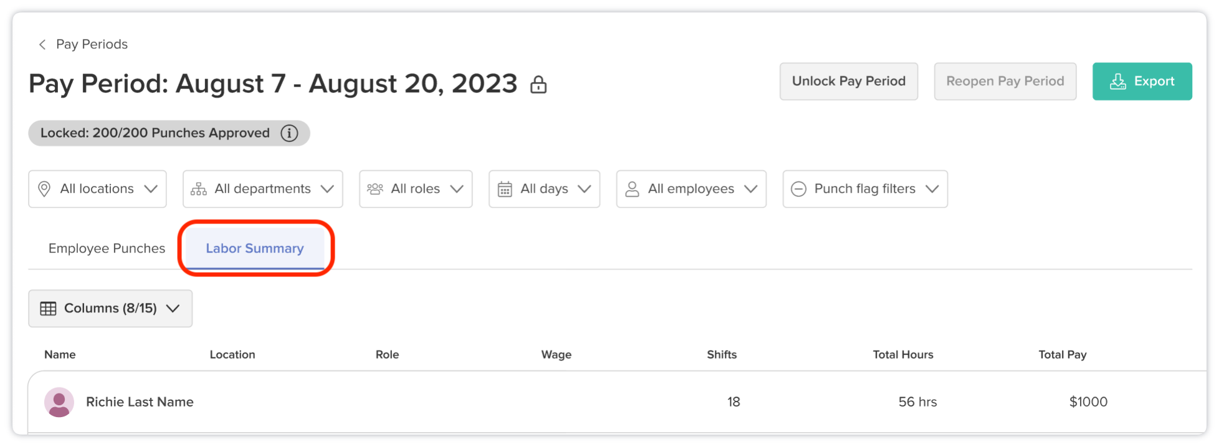Click the departments org-chart icon
Image resolution: width=1219 pixels, height=447 pixels.
[199, 189]
